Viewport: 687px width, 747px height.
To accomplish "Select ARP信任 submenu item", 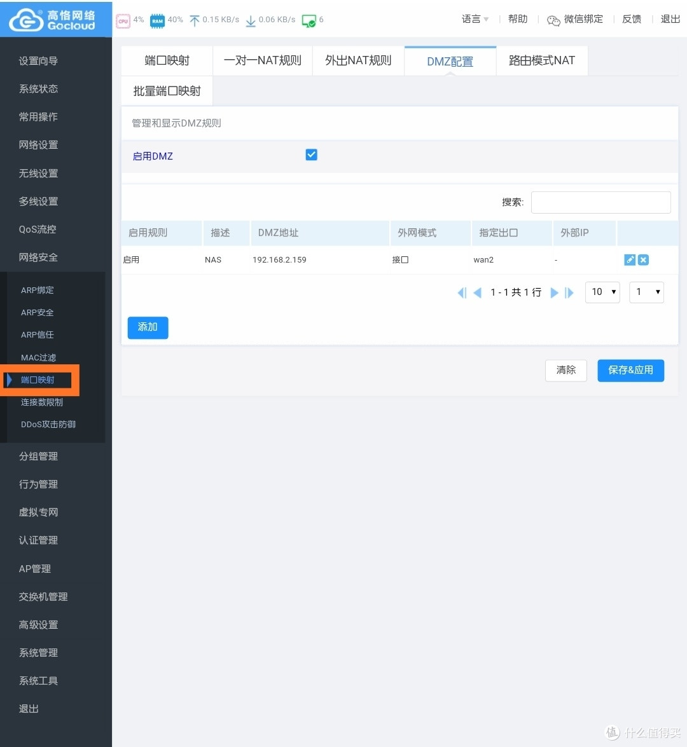I will click(37, 335).
